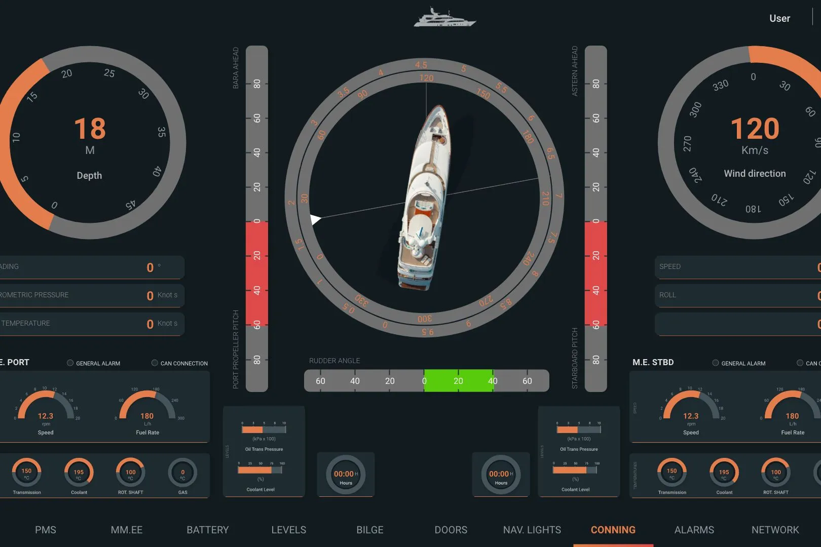Click the right Hours 00:00 counter
The height and width of the screenshot is (547, 821).
pos(501,475)
